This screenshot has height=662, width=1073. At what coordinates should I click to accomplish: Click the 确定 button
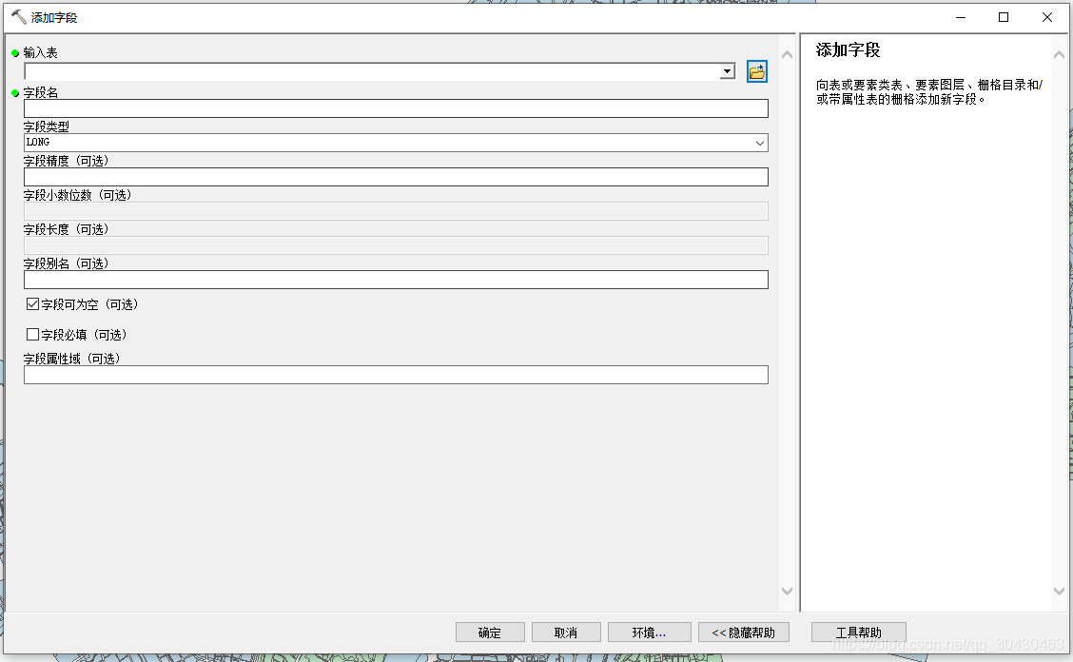(x=490, y=632)
